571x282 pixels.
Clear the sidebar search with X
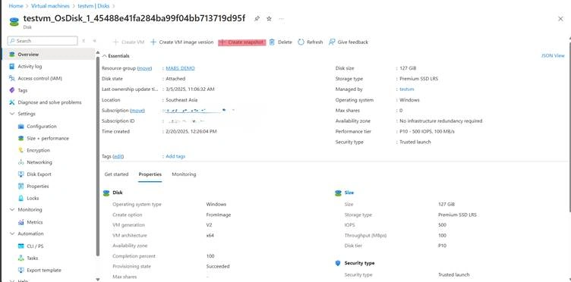(x=84, y=41)
